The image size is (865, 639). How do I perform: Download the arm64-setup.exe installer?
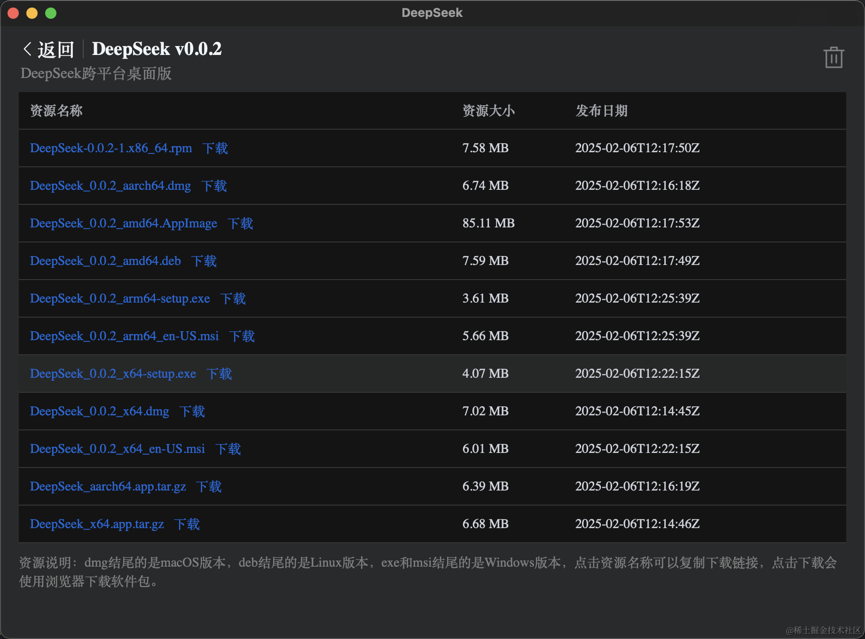pyautogui.click(x=233, y=298)
